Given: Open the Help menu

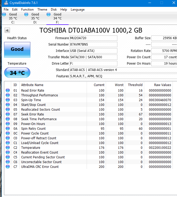Looking at the screenshot, I should point(64,10).
